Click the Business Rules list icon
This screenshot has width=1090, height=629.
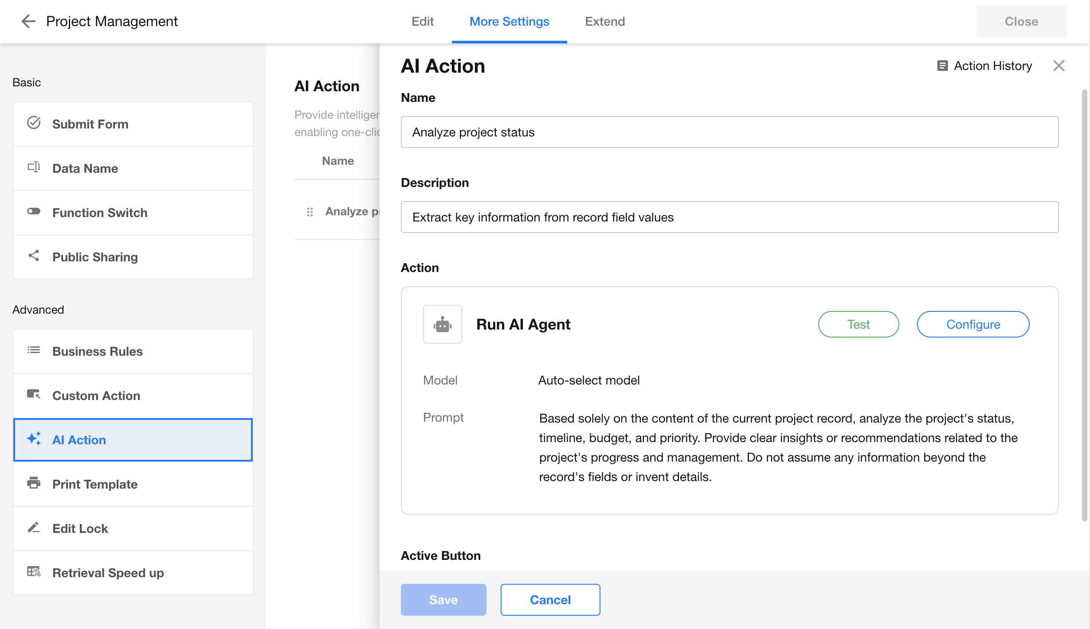pos(34,350)
